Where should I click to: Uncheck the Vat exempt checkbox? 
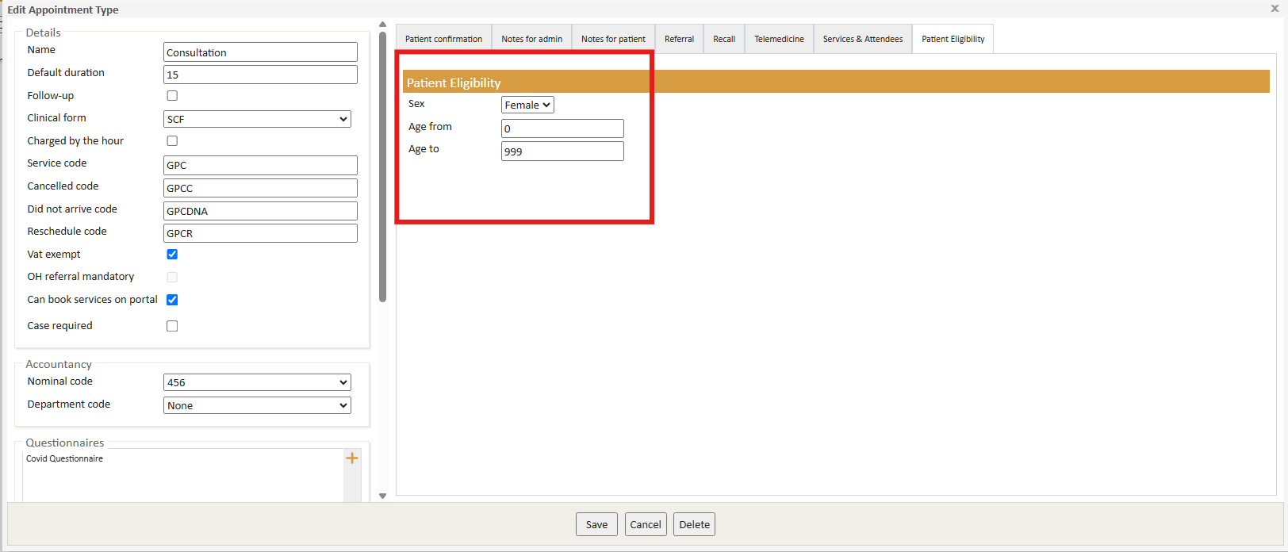click(x=172, y=255)
